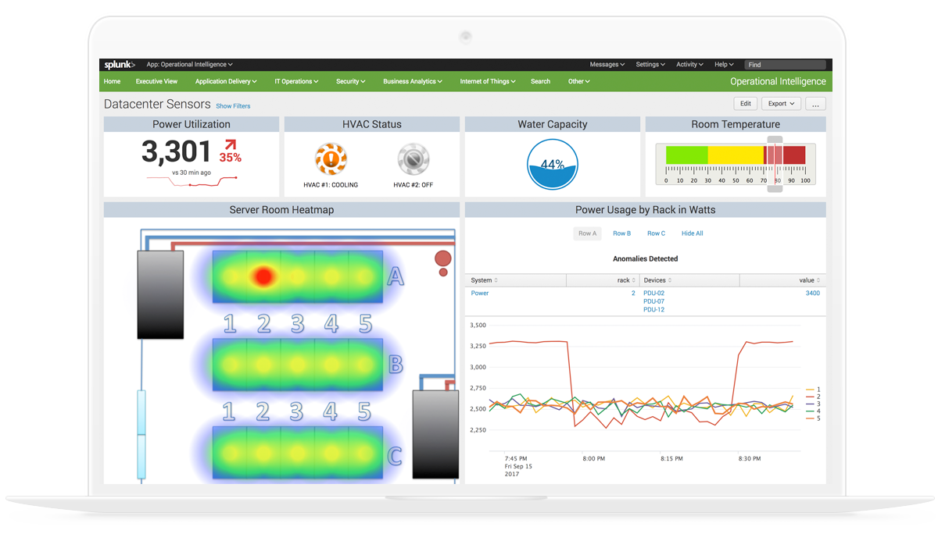This screenshot has width=938, height=534.
Task: Click the Anomalies Detected heading
Action: (x=646, y=258)
